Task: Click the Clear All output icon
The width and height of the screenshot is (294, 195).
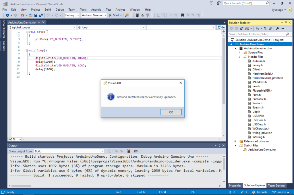Action: click(x=129, y=151)
